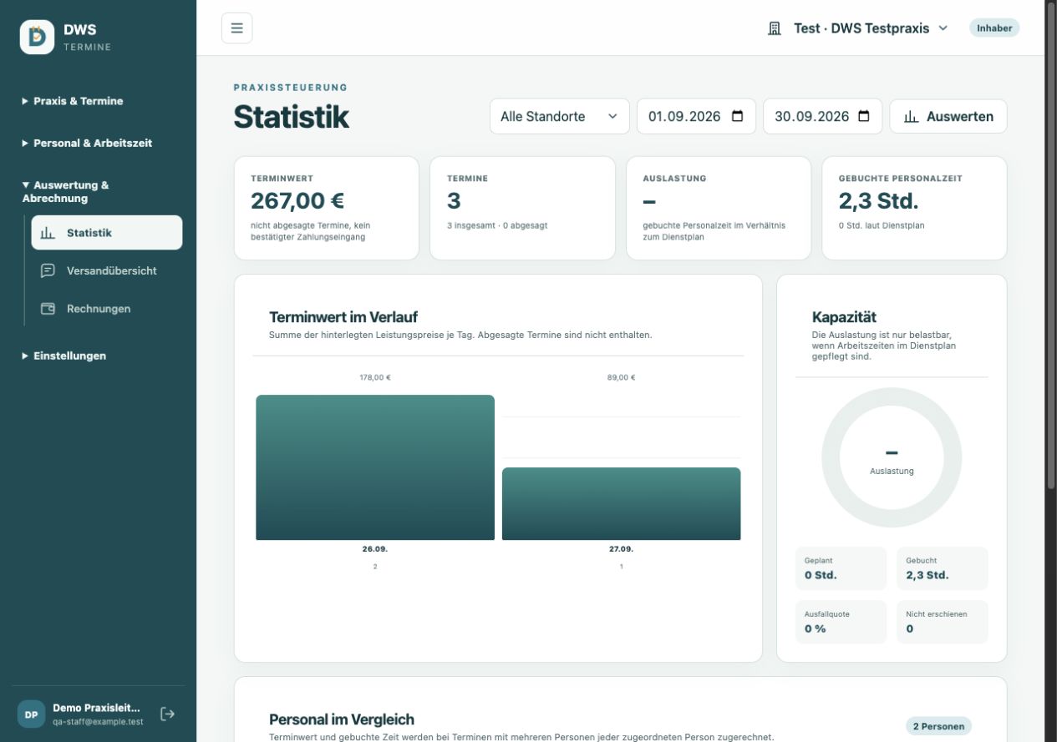The image size is (1057, 742).
Task: Click the 2 Personen badge
Action: [938, 726]
